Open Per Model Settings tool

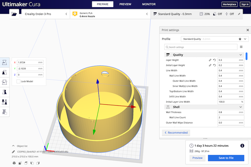4,102
